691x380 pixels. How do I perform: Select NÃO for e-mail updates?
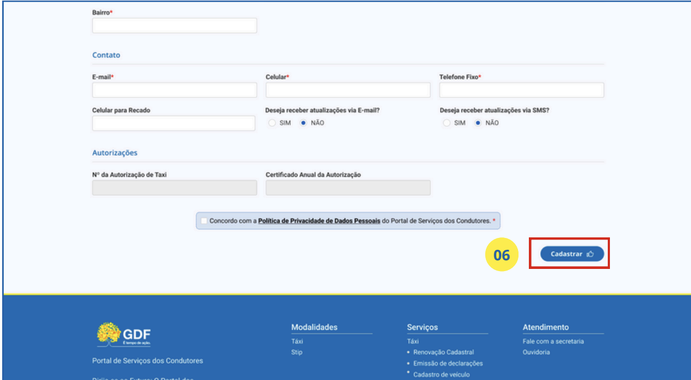click(304, 123)
